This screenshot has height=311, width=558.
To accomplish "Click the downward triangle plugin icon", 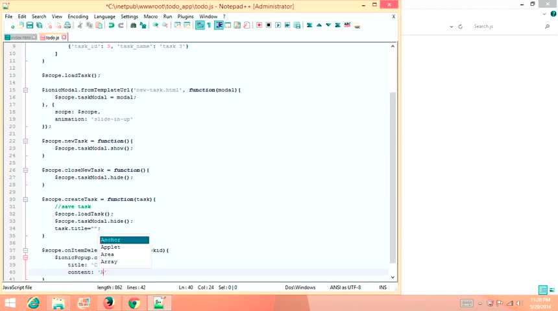I will click(328, 25).
